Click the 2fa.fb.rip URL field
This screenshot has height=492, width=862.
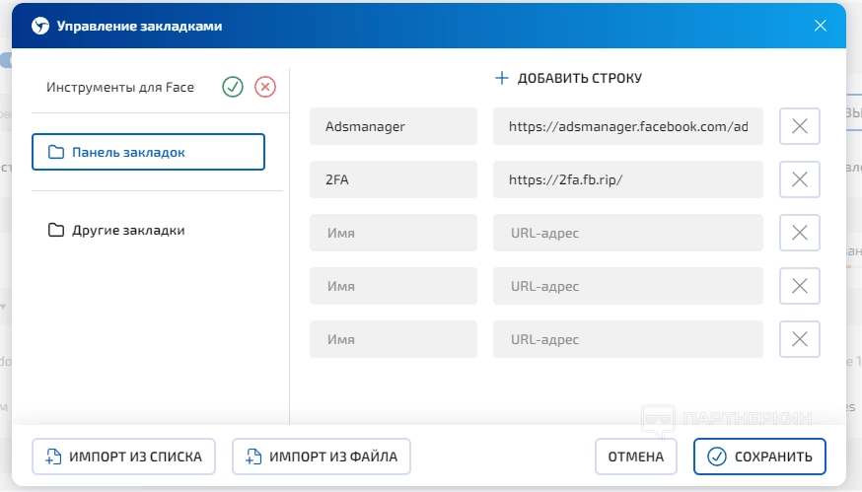pos(627,179)
